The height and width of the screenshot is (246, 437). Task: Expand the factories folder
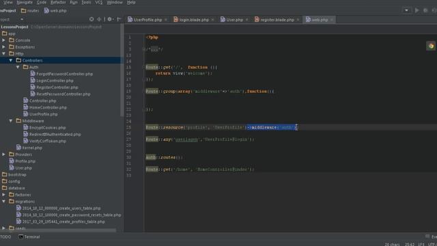(4, 195)
